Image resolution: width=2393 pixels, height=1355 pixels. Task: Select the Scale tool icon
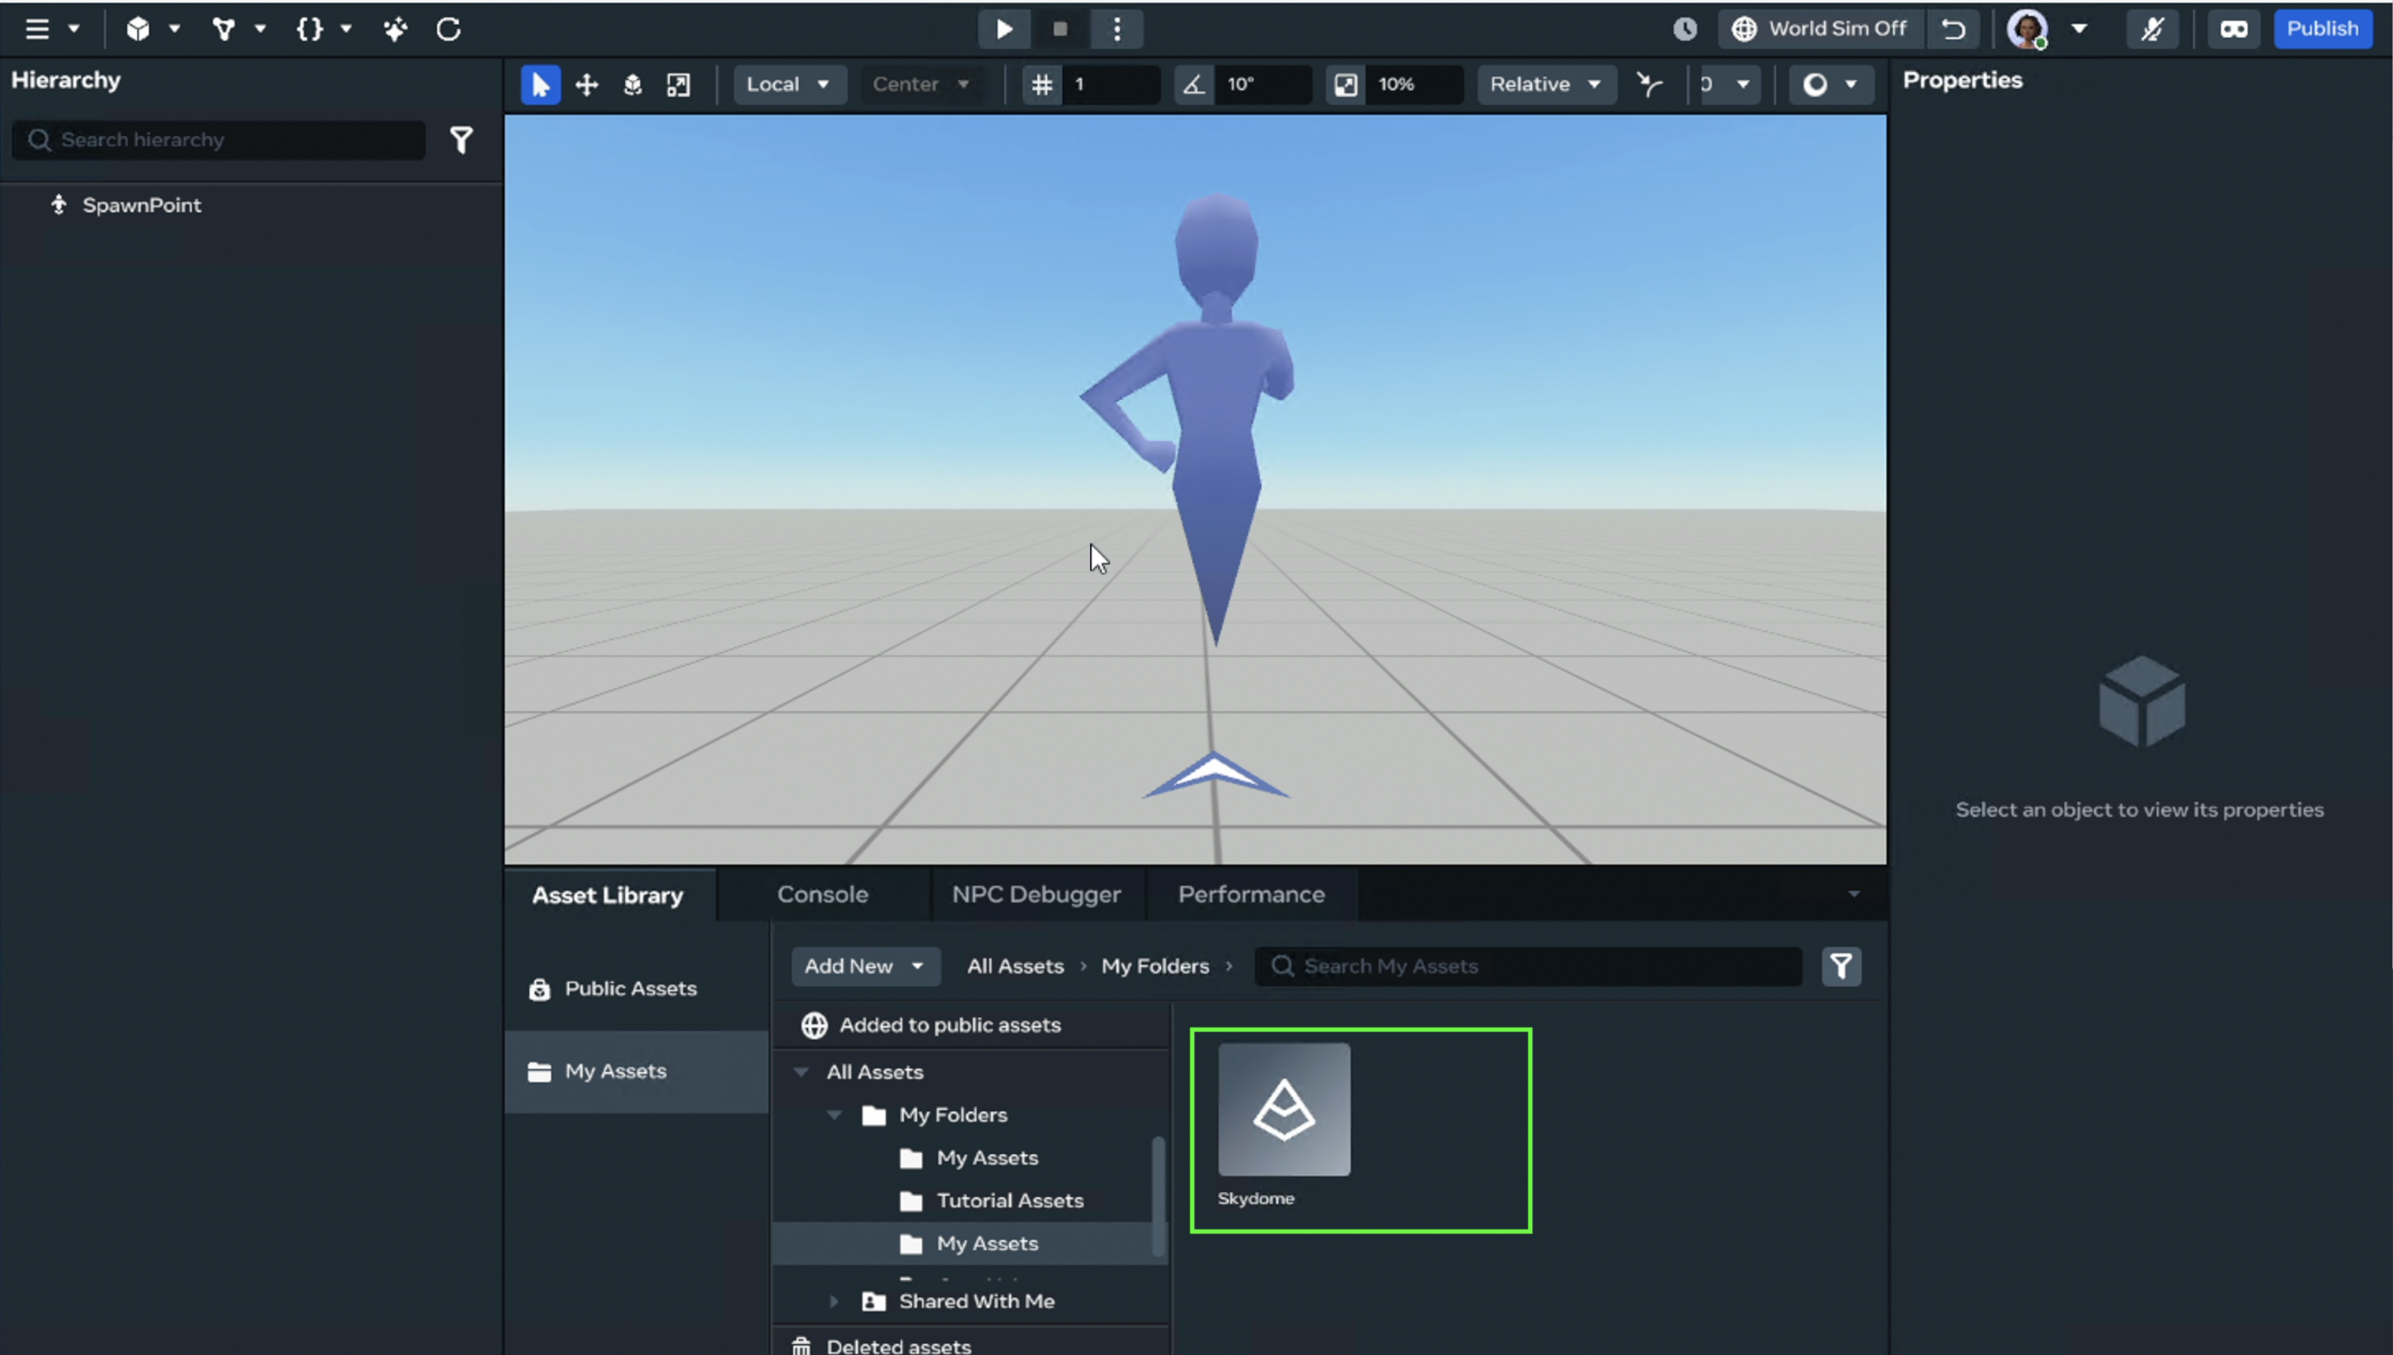click(x=679, y=85)
